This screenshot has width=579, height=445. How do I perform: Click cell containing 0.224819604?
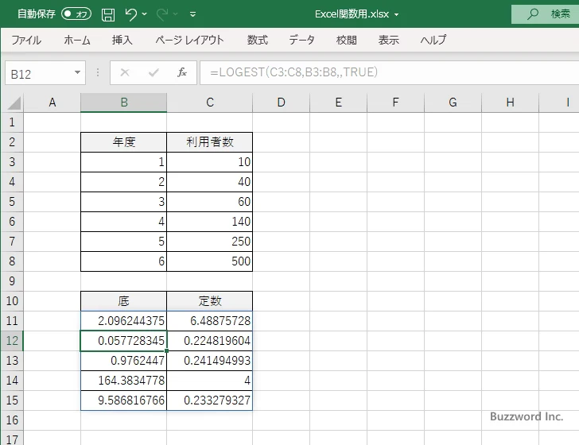pos(210,341)
